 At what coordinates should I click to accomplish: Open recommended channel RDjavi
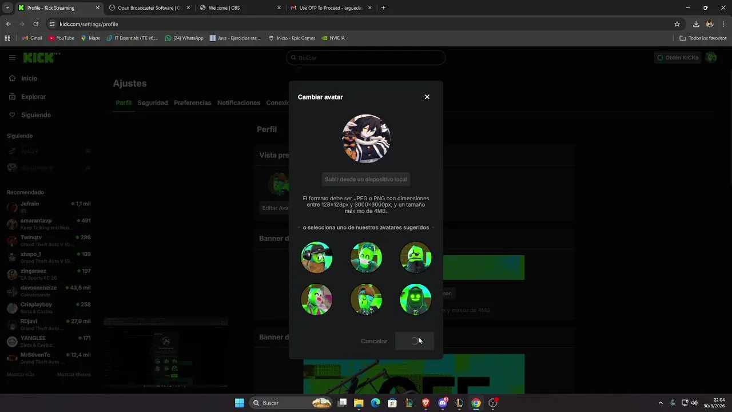click(49, 324)
